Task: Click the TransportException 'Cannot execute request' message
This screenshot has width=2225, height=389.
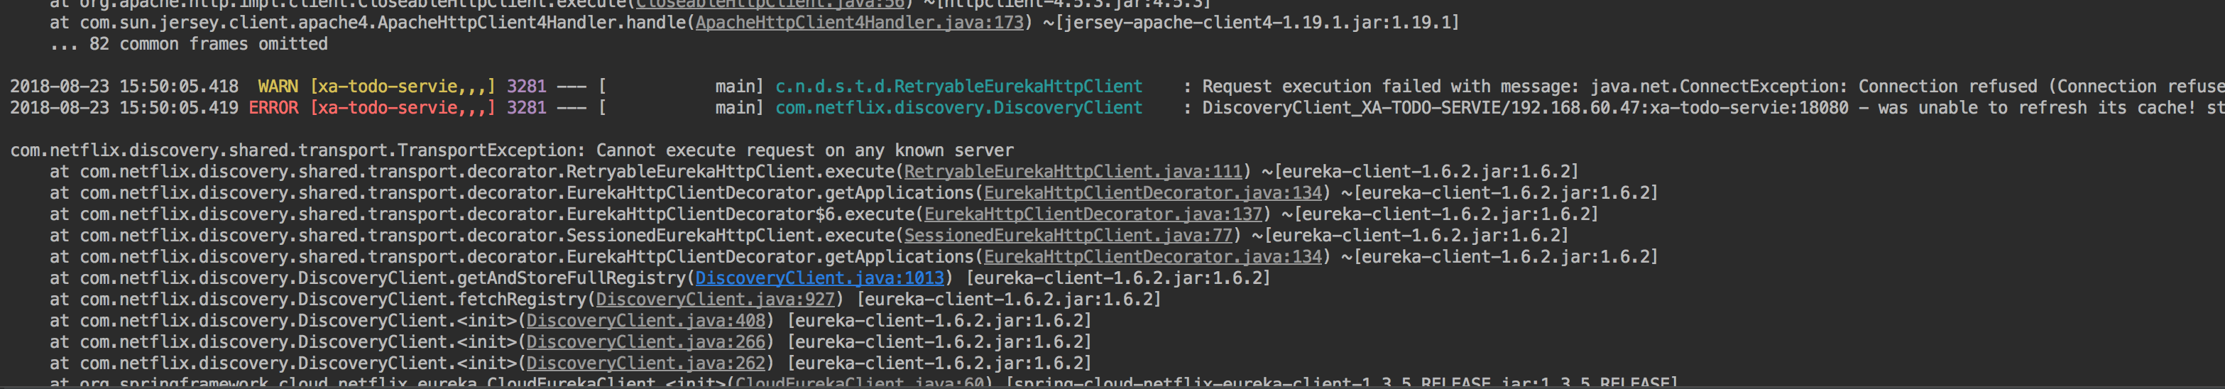Action: point(804,150)
